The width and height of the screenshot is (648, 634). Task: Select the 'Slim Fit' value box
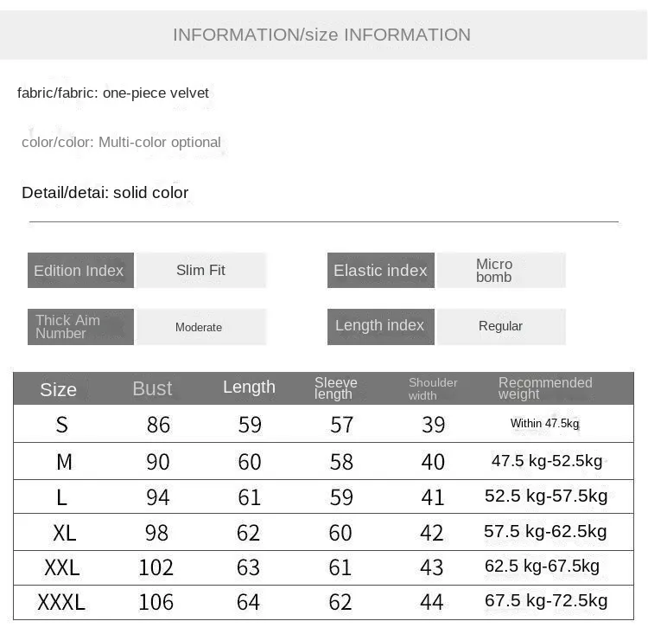click(200, 270)
